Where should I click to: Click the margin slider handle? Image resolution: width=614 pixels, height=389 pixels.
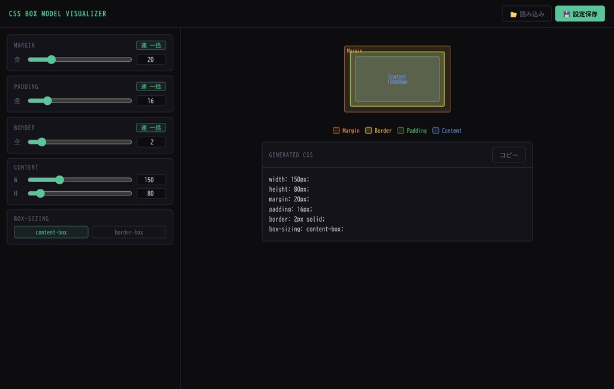52,59
